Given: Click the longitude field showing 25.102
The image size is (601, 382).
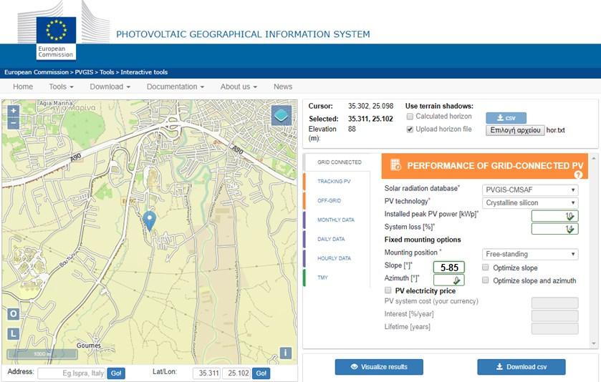Looking at the screenshot, I should [236, 373].
